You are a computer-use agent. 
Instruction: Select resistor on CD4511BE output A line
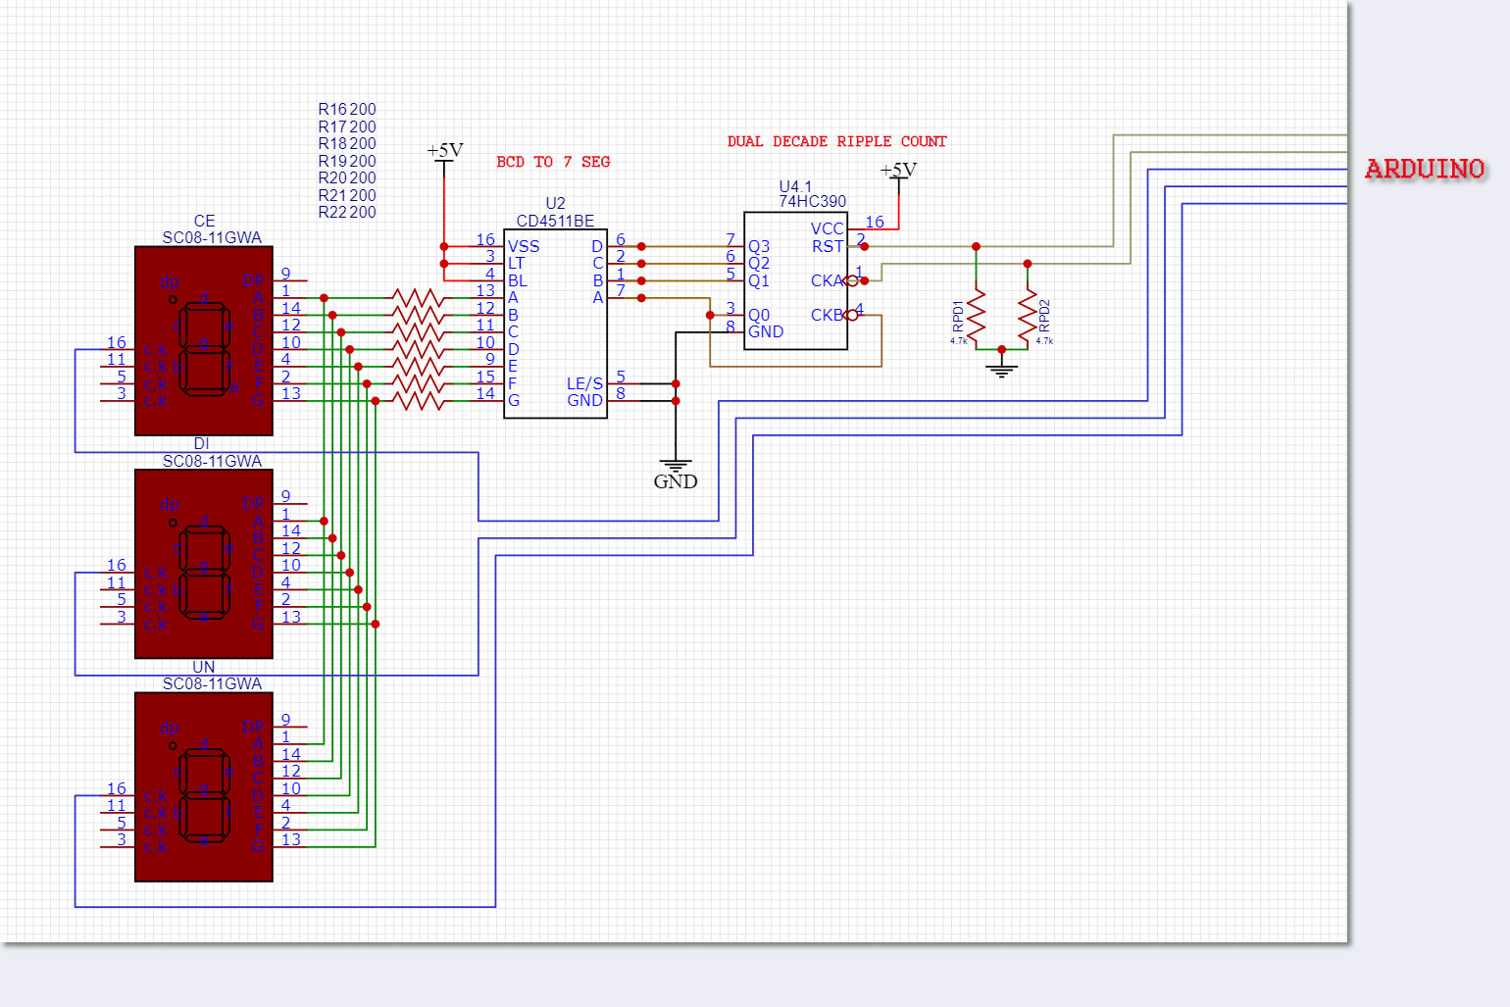click(418, 297)
